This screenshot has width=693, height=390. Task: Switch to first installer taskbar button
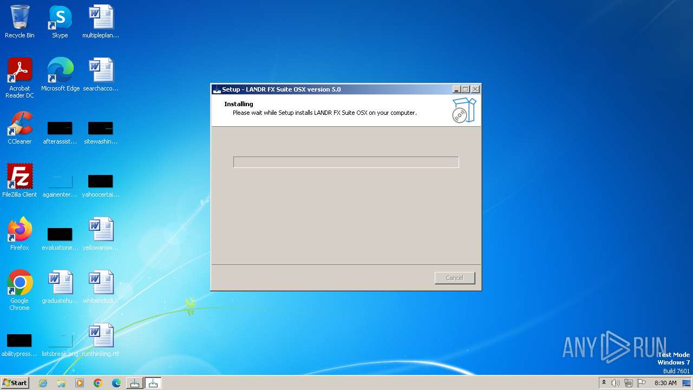pos(135,383)
